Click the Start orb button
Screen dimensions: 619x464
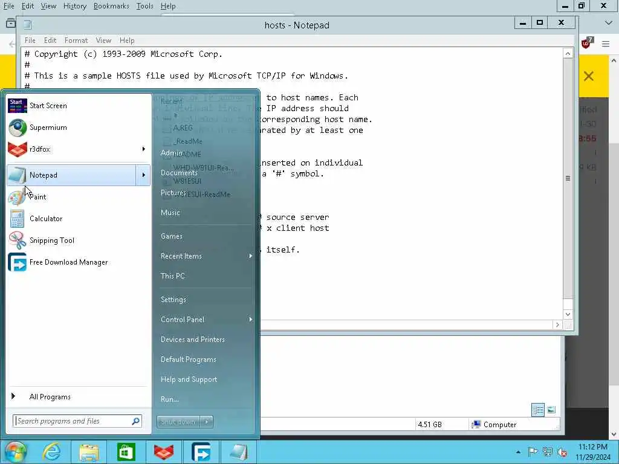click(x=15, y=452)
